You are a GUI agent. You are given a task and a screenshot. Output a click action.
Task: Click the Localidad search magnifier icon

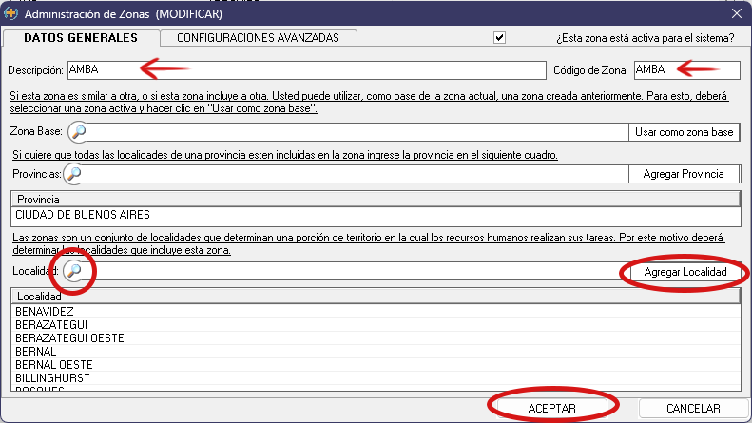pos(77,272)
